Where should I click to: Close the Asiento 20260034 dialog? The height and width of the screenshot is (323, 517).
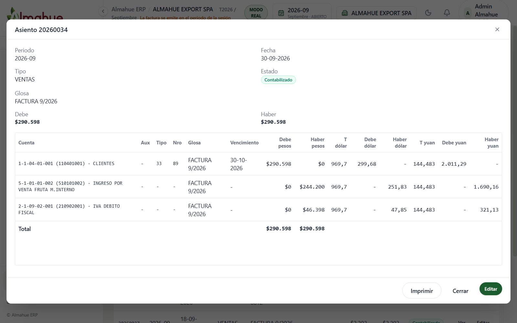pyautogui.click(x=497, y=29)
